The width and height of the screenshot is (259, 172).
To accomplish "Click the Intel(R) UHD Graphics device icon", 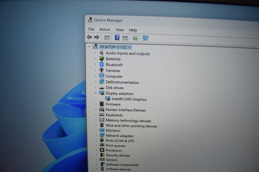I will click(x=108, y=99).
